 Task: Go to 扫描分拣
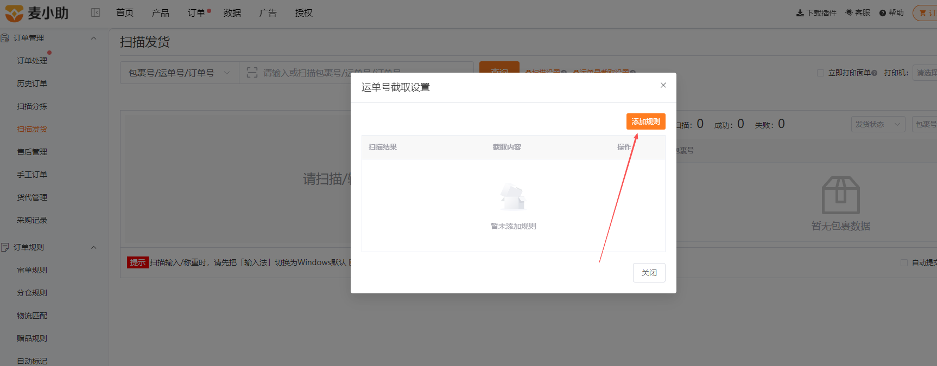click(x=32, y=106)
